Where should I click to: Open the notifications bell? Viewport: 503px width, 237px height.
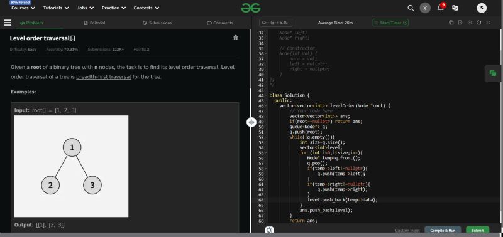[x=441, y=8]
